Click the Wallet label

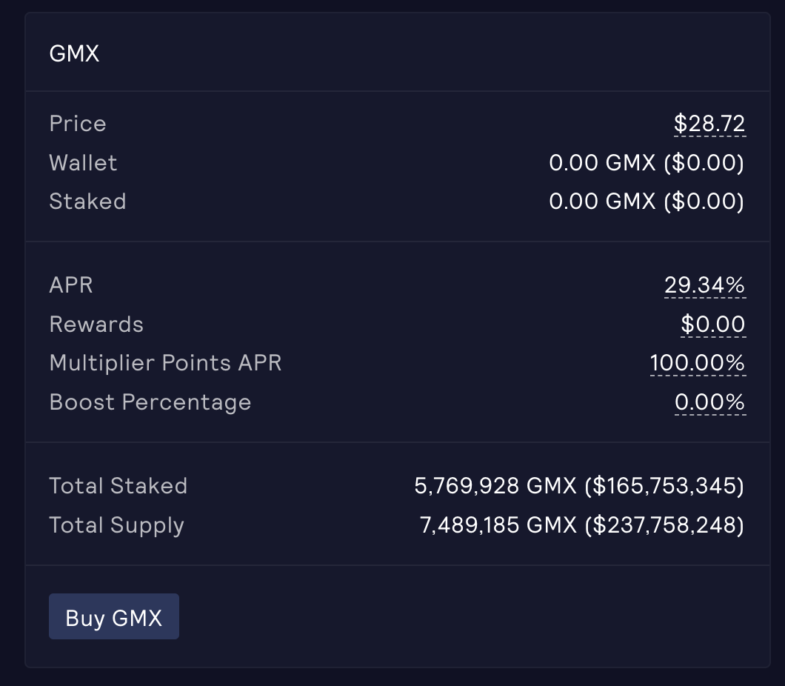coord(83,163)
